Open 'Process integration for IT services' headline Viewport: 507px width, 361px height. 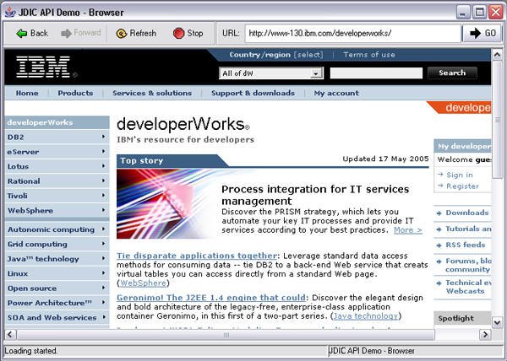(x=315, y=195)
